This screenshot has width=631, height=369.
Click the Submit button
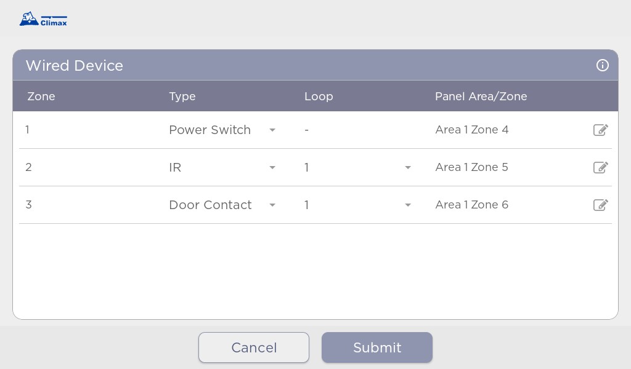tap(377, 347)
